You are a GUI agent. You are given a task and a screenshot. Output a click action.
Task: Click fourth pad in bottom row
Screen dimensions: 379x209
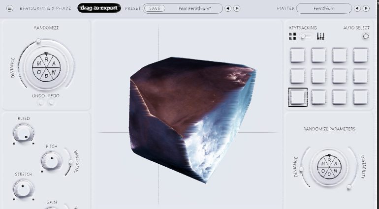click(360, 97)
